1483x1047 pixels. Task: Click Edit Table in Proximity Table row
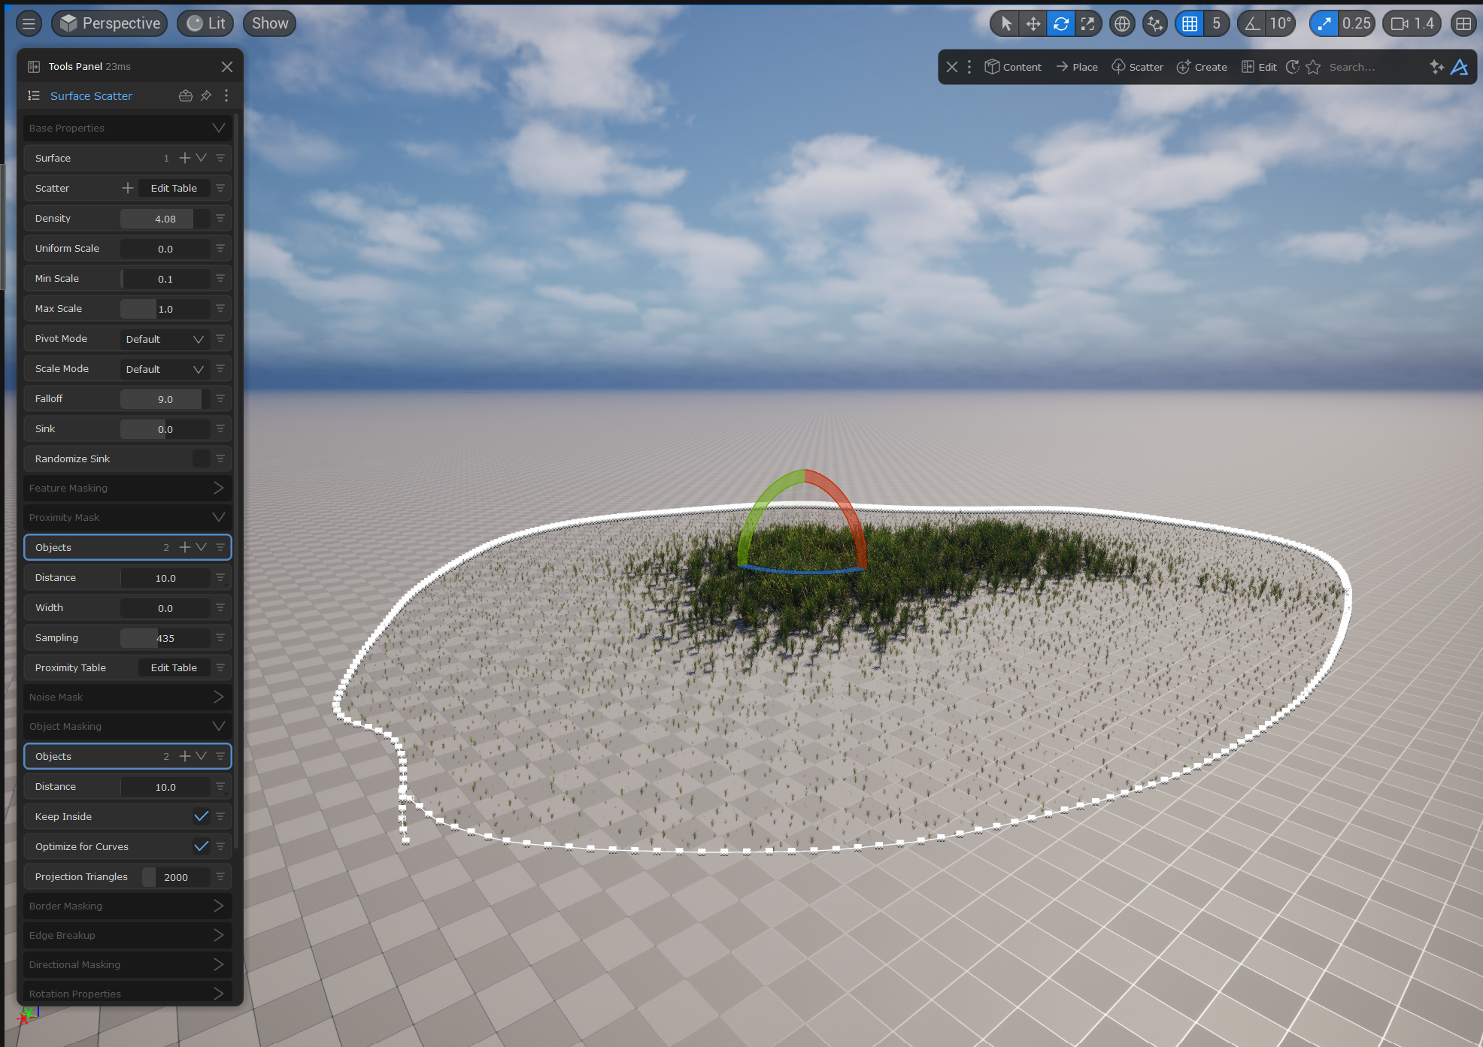coord(174,667)
